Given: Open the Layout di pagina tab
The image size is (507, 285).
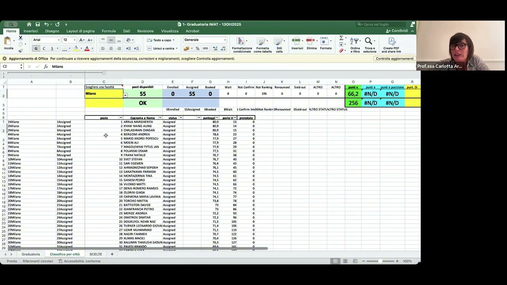Looking at the screenshot, I should click(80, 31).
